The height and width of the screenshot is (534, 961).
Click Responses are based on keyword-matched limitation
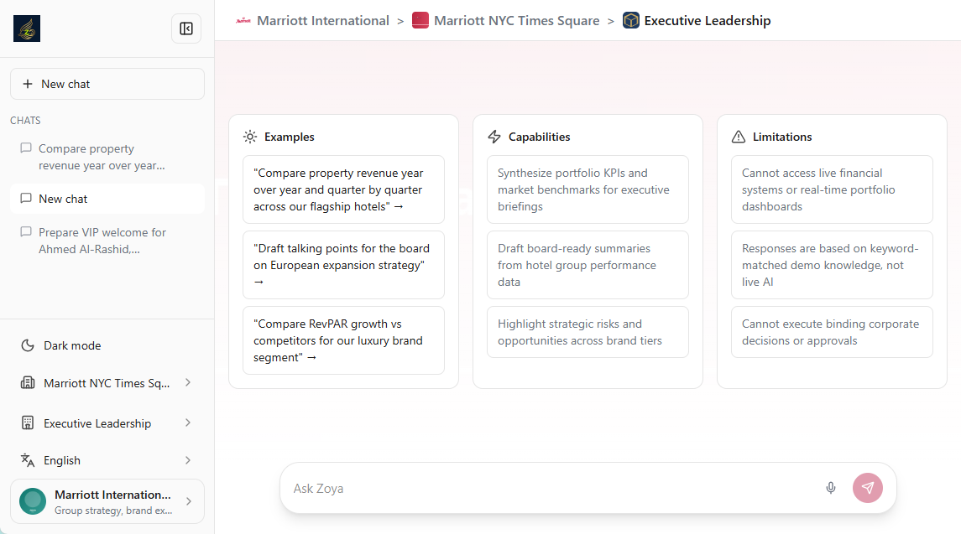click(832, 265)
